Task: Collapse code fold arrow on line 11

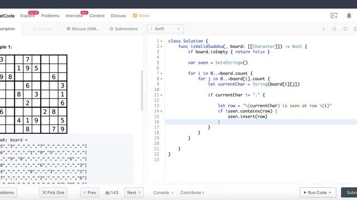Action: click(161, 95)
